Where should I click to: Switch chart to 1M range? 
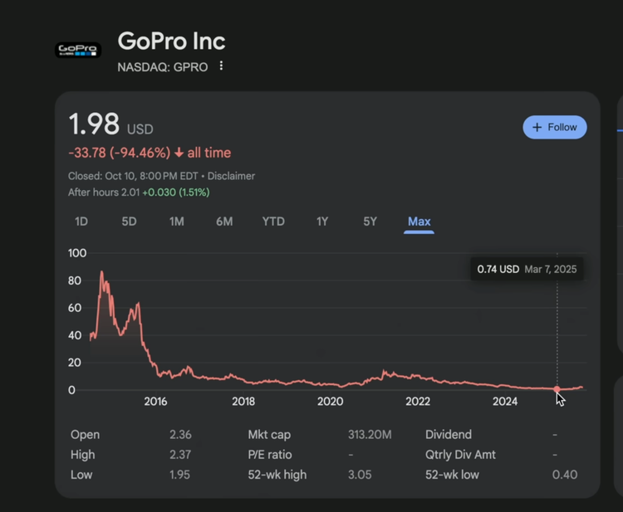[x=176, y=222]
